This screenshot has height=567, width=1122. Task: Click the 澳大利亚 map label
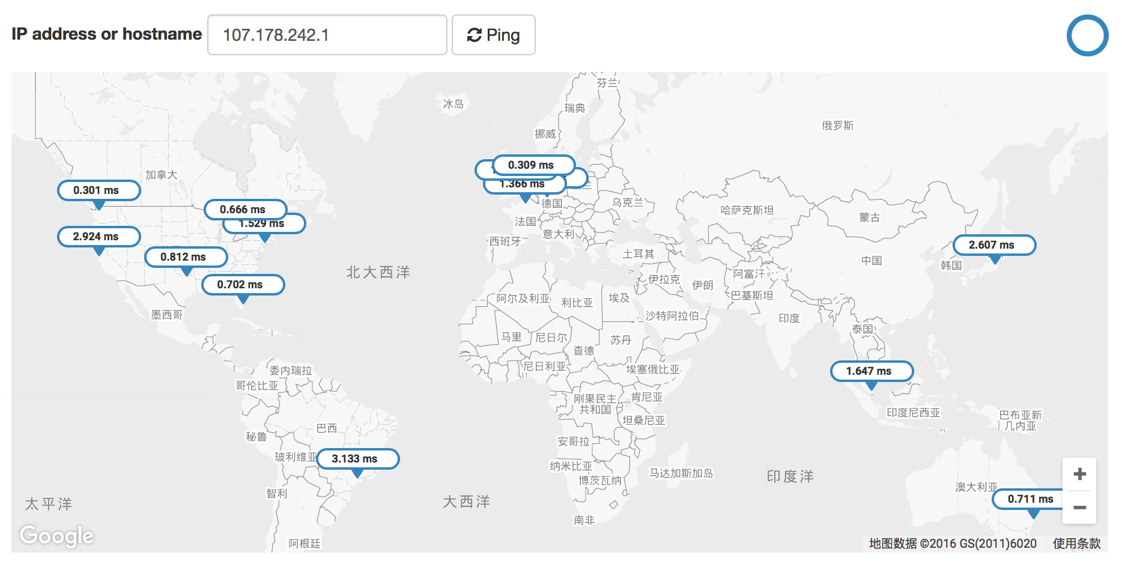point(976,487)
